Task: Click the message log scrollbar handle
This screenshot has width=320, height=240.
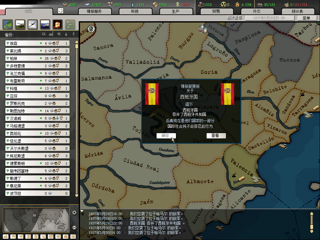Action: click(312, 227)
